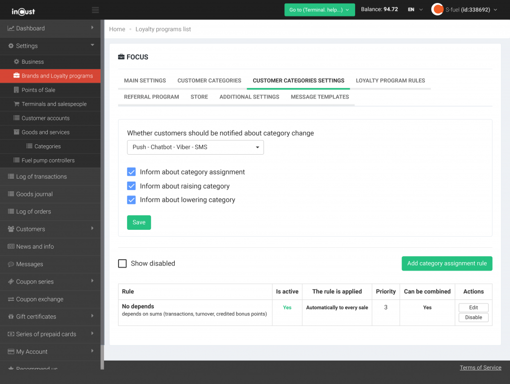Click the Customers group icon
This screenshot has height=384, width=510.
[x=11, y=229]
